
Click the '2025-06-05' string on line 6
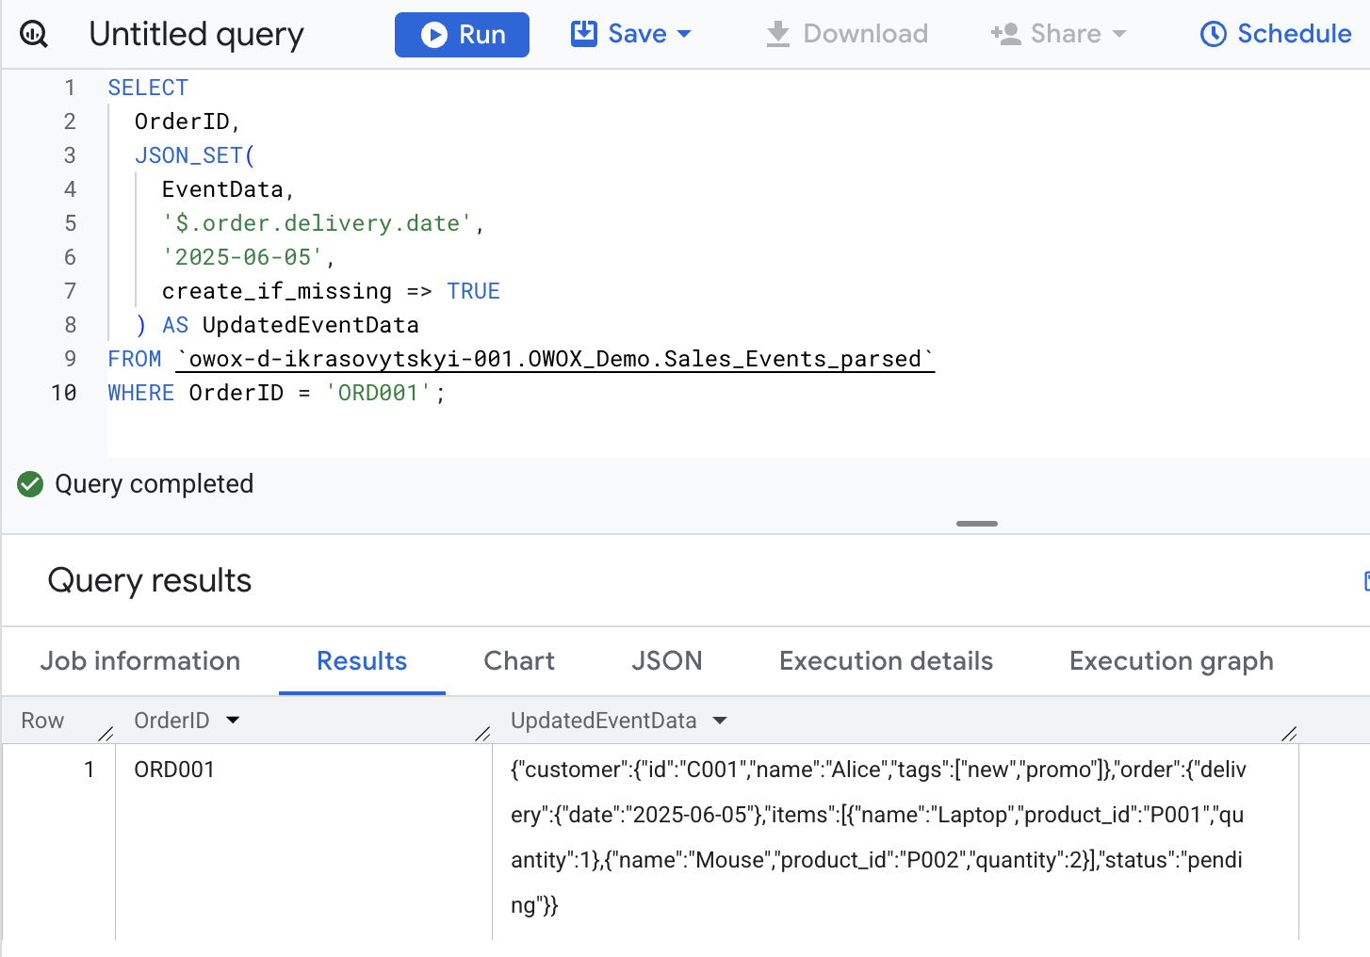[242, 257]
